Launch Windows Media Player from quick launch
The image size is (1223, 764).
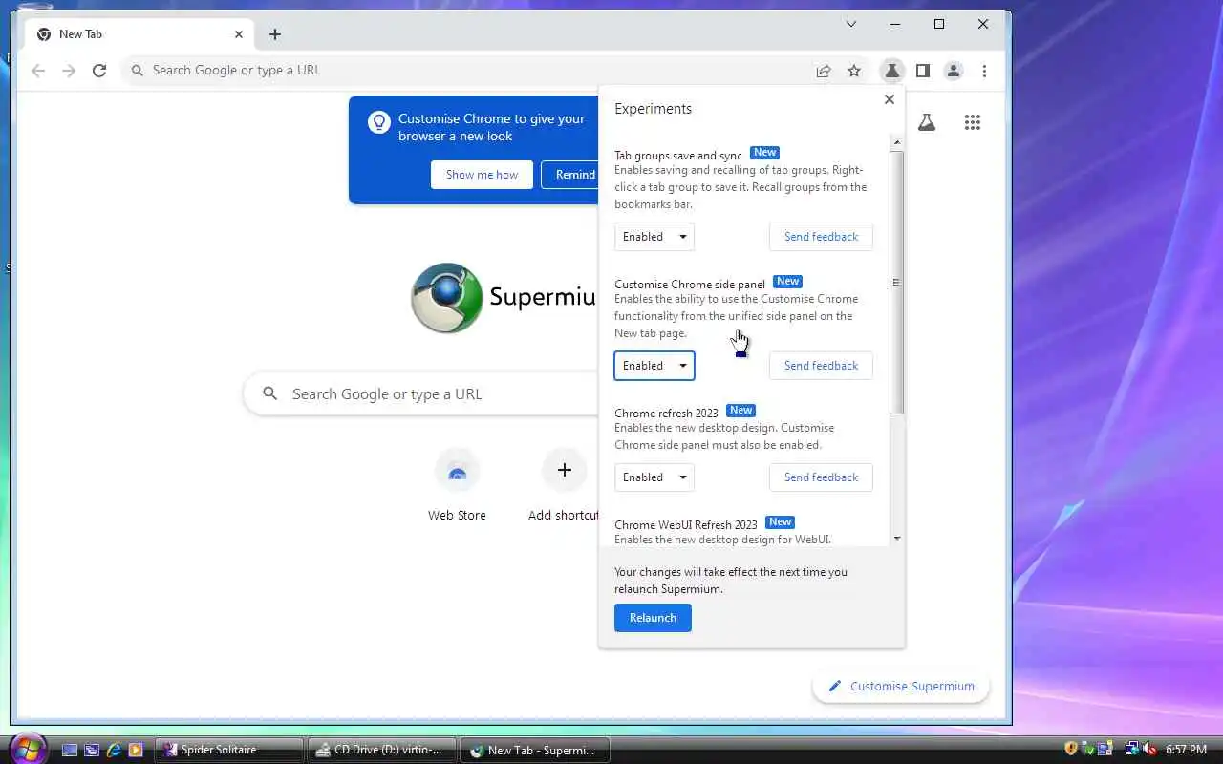tap(135, 751)
